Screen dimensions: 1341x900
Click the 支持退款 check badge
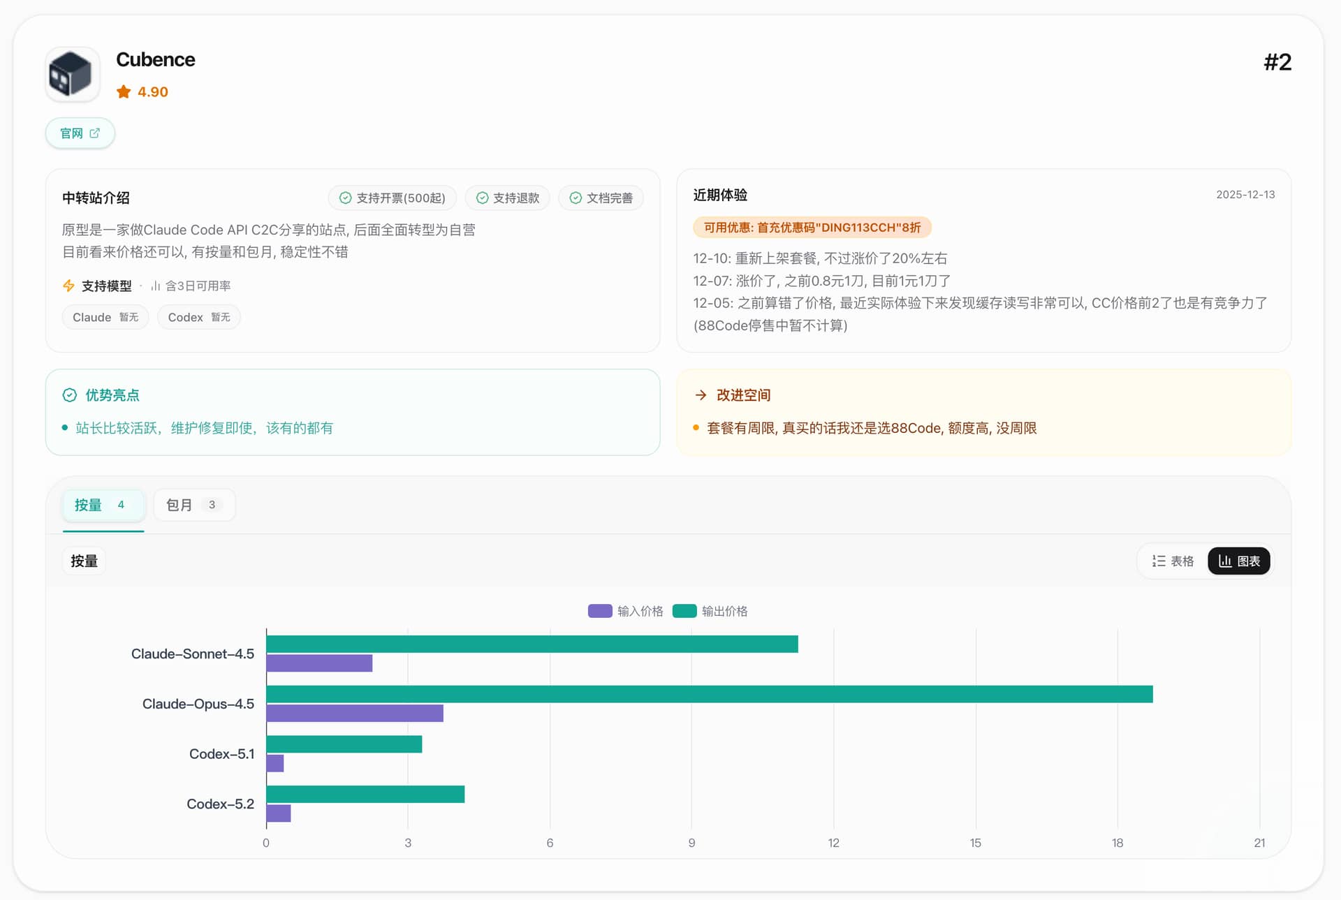pyautogui.click(x=507, y=198)
